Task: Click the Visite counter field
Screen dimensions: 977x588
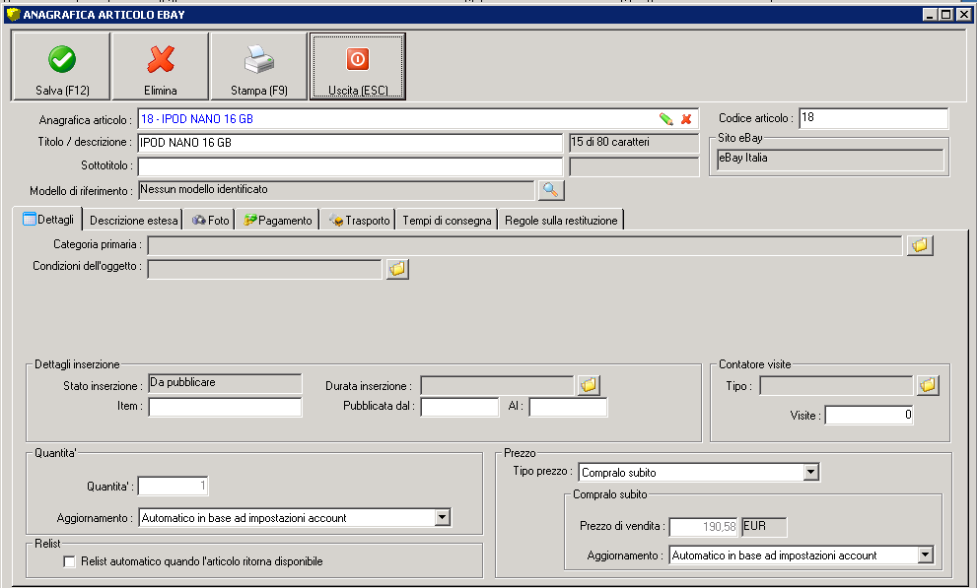Action: [x=870, y=415]
